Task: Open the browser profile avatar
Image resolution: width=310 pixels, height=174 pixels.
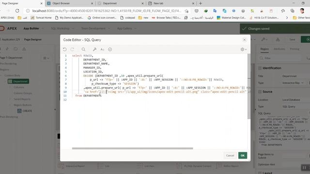Action: coord(302,11)
